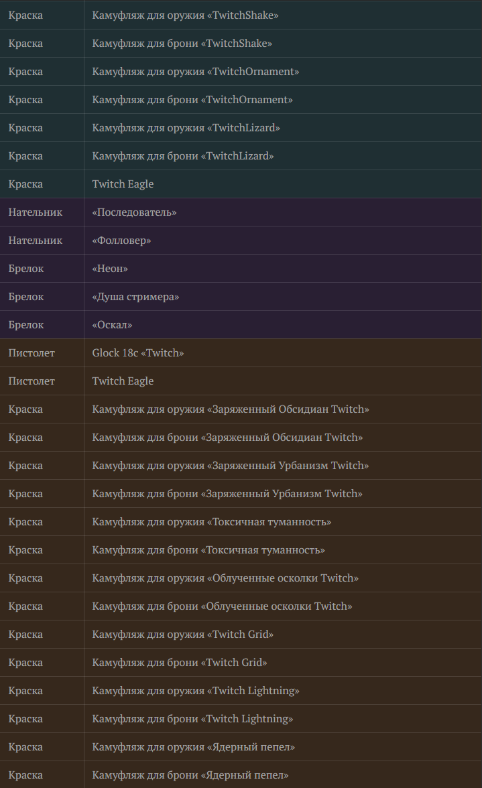The height and width of the screenshot is (788, 482).
Task: Select armor camouflage «TwitchLizard» cell
Action: (x=283, y=155)
